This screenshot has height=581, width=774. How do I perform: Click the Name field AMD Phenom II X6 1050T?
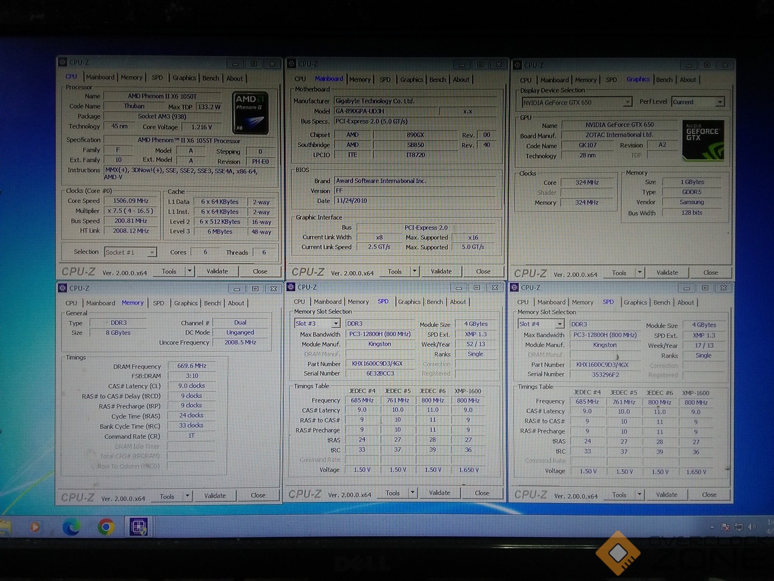[x=162, y=96]
